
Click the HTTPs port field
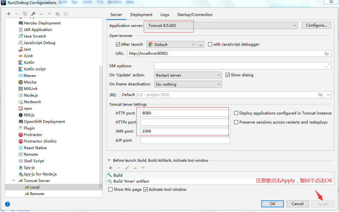pos(185,122)
